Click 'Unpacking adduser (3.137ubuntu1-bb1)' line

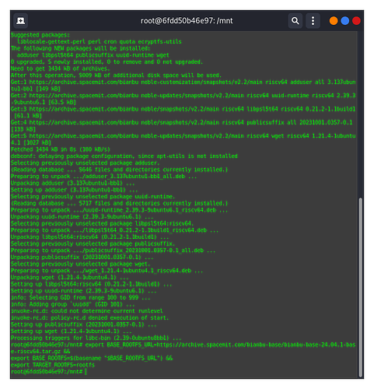click(x=73, y=183)
